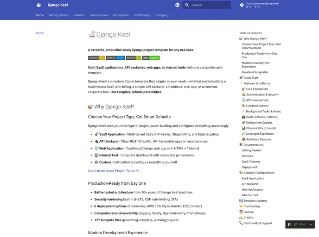Click the Home link in the left sidebar
The image size is (319, 237).
click(40, 33)
